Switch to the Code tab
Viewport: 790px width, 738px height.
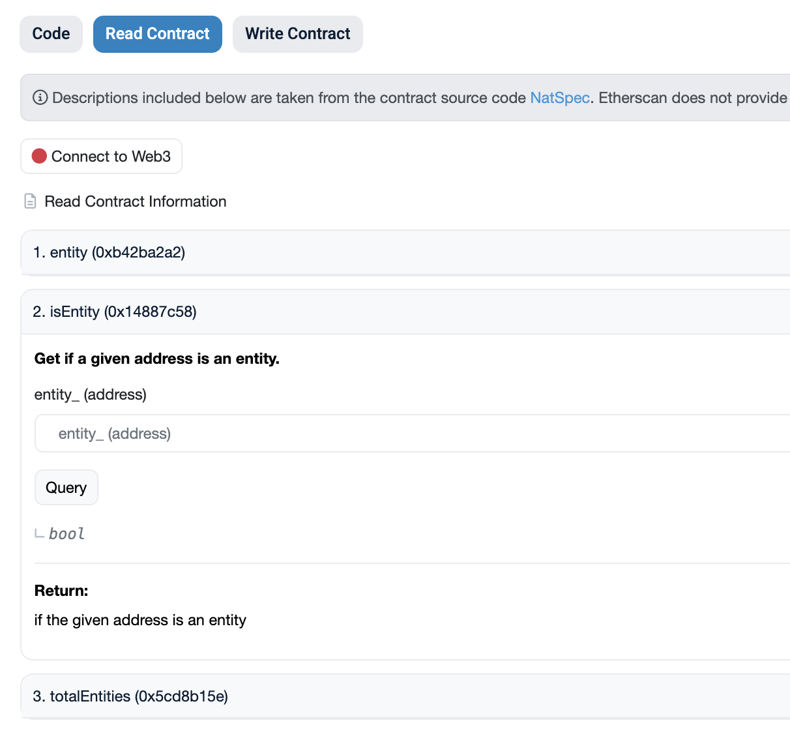[x=51, y=34]
